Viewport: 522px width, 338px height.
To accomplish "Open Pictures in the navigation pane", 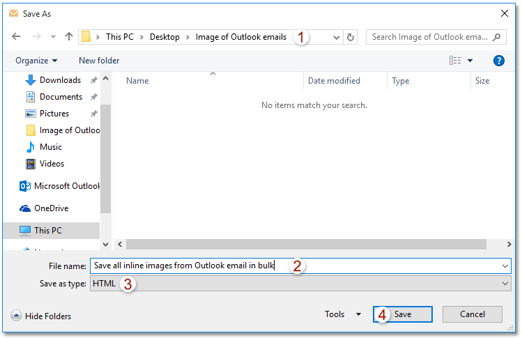I will point(54,113).
